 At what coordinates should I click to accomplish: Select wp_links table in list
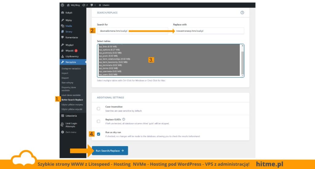[x=169, y=47]
